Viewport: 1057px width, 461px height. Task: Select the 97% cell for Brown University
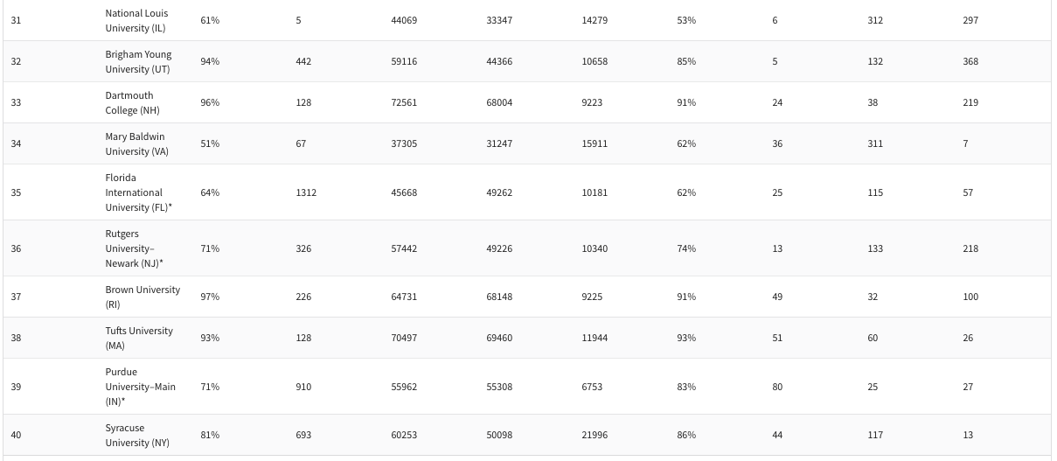(210, 297)
